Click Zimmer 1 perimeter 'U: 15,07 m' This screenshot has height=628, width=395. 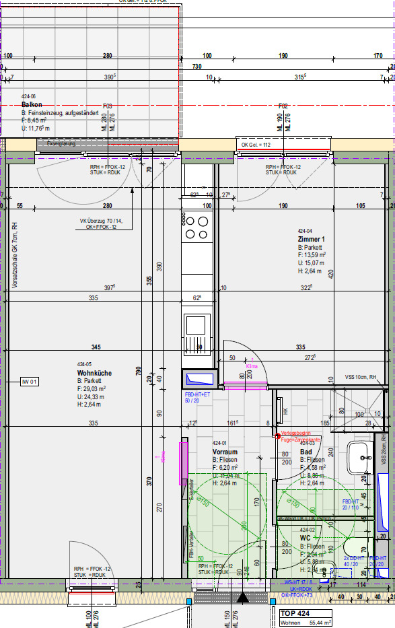(x=311, y=263)
